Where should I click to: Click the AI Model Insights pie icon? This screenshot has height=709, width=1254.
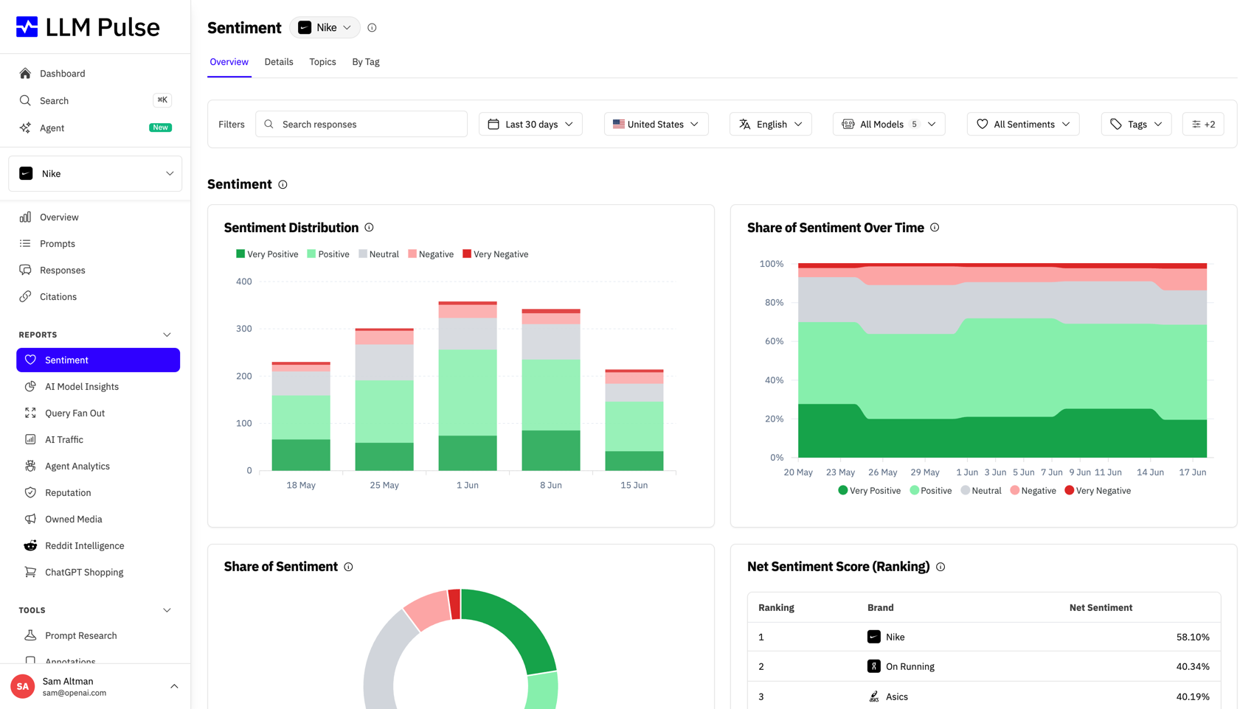click(30, 386)
